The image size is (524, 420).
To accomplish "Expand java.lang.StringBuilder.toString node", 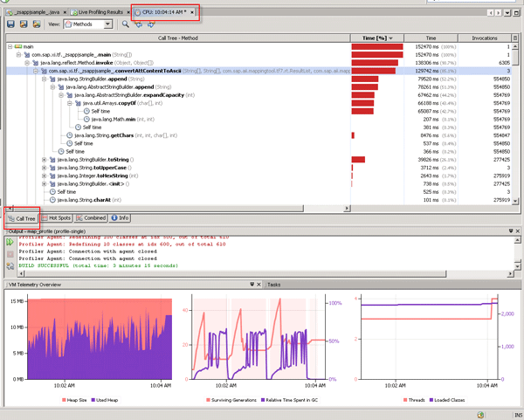I will (45, 160).
